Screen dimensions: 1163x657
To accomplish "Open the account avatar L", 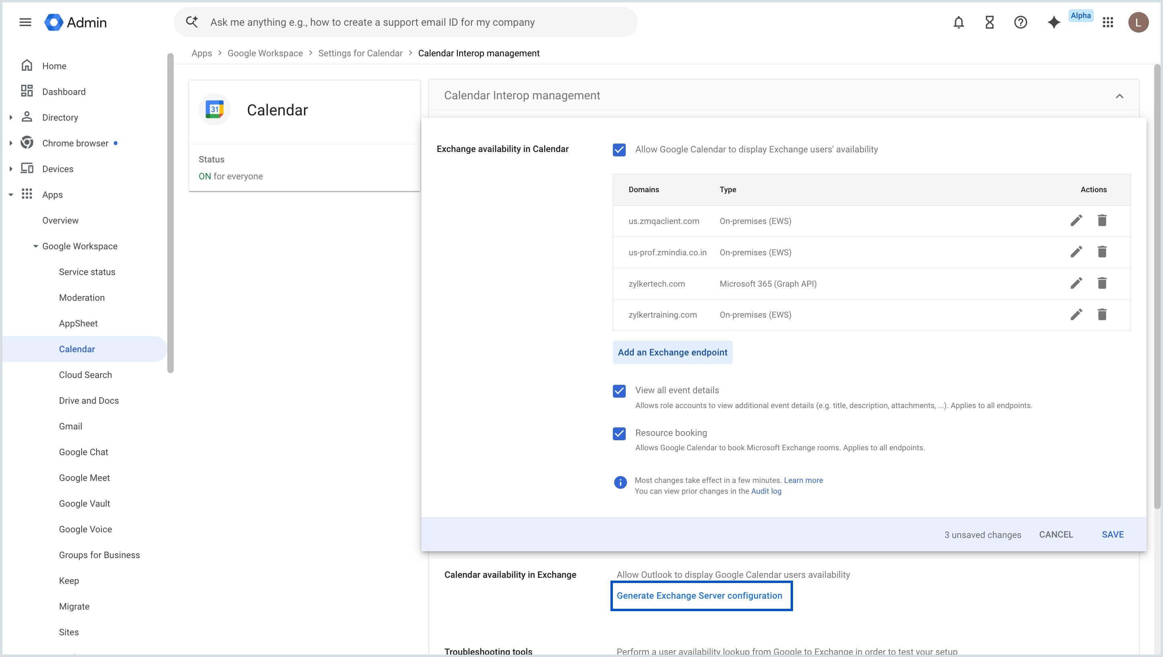I will (1138, 22).
